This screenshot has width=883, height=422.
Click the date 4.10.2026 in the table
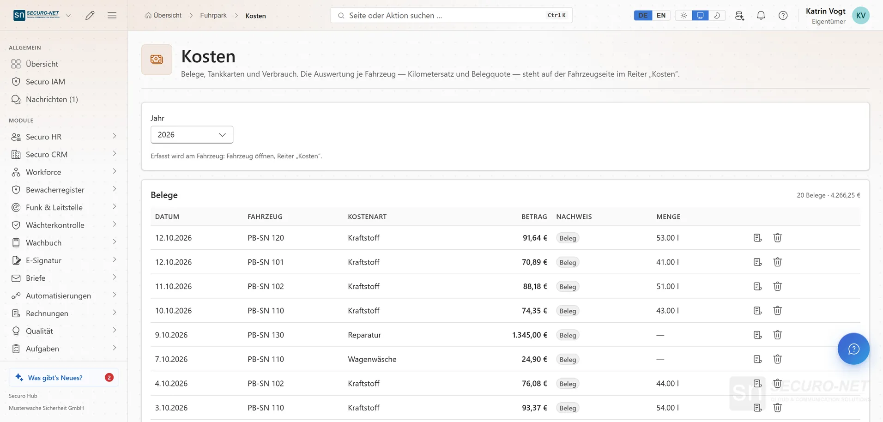click(171, 383)
